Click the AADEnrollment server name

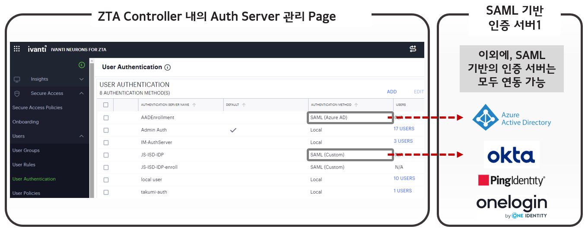click(157, 118)
